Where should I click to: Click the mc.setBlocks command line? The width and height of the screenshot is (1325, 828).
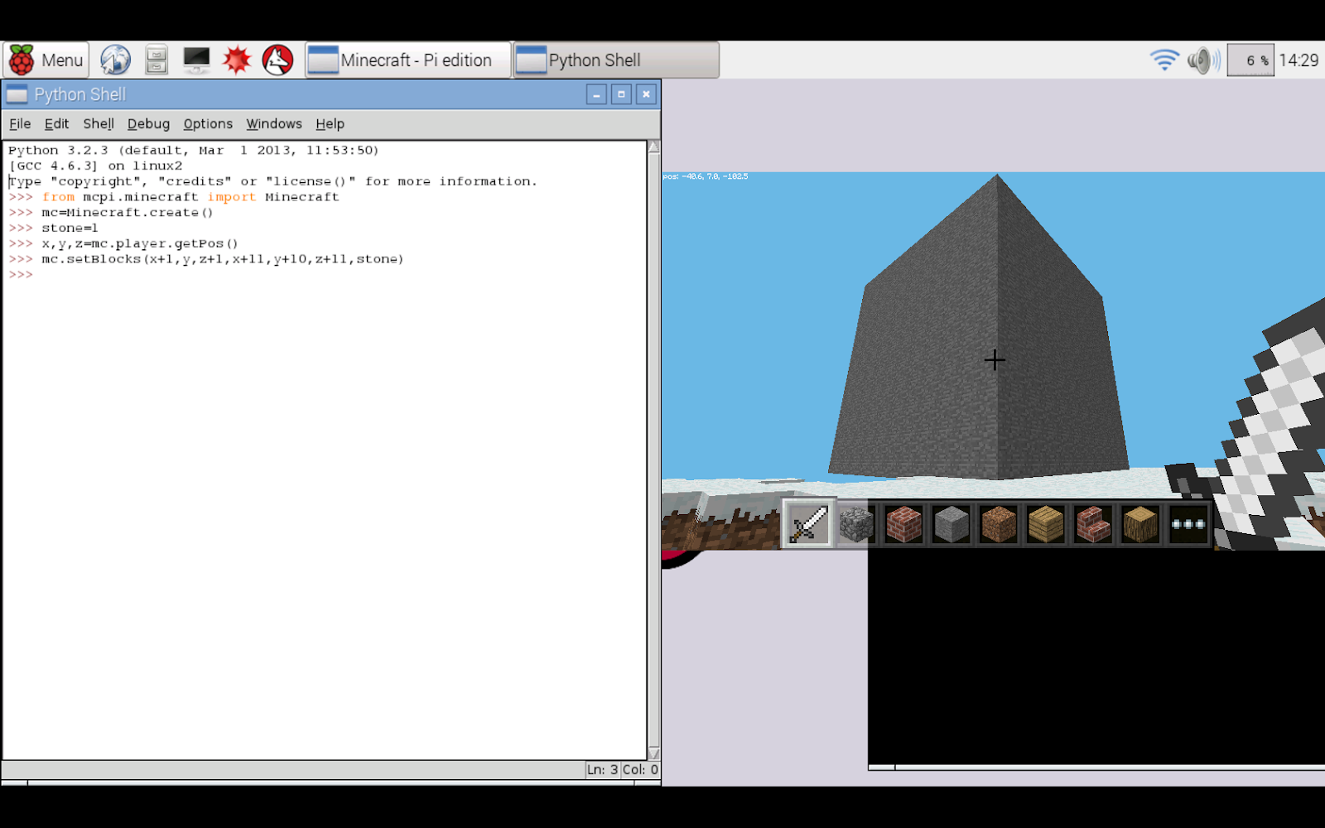[x=223, y=259]
